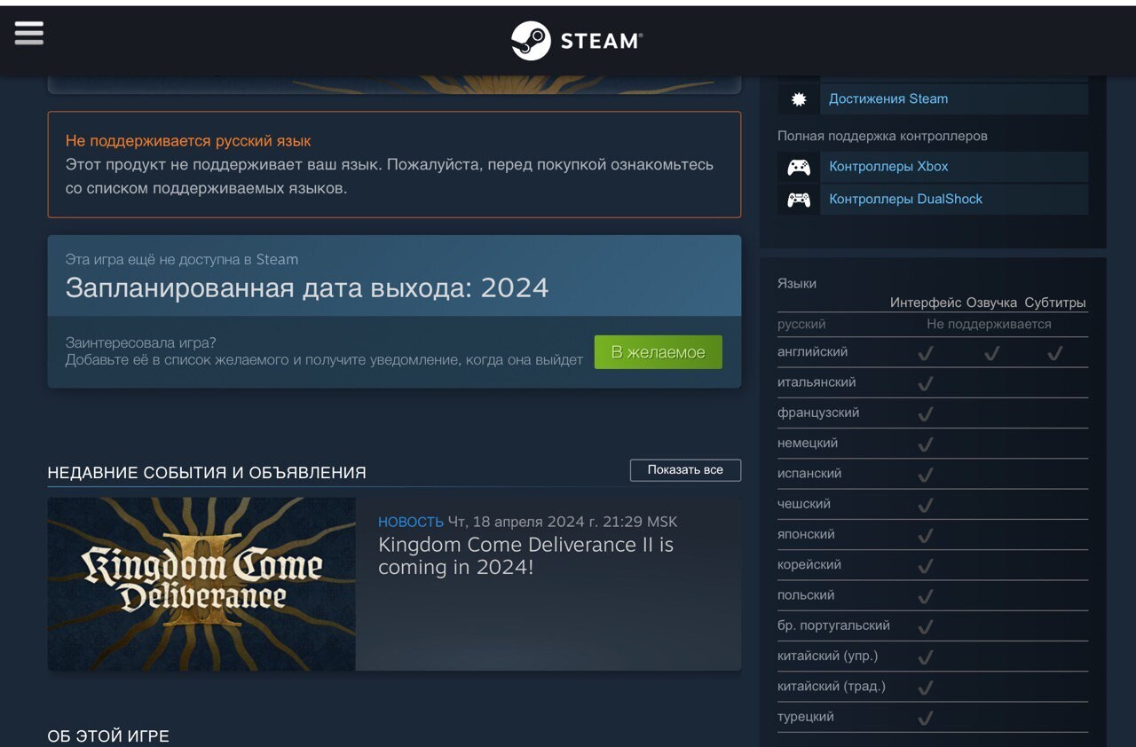
Task: Click Simplified Chinese interface checkmark
Action: 925,657
